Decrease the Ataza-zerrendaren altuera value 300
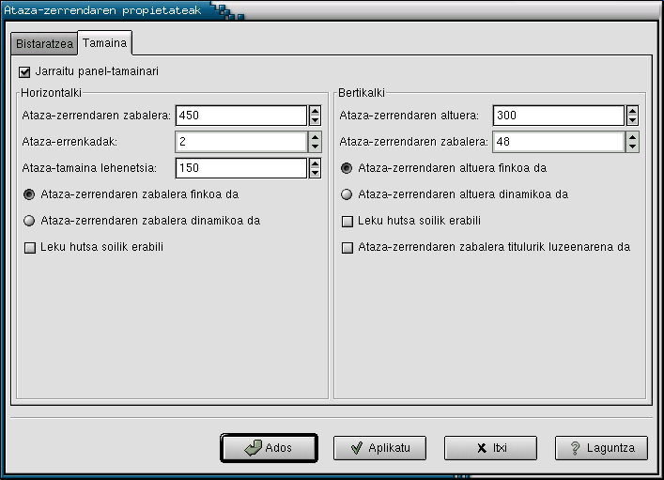Viewport: 664px width, 480px height. coord(632,120)
